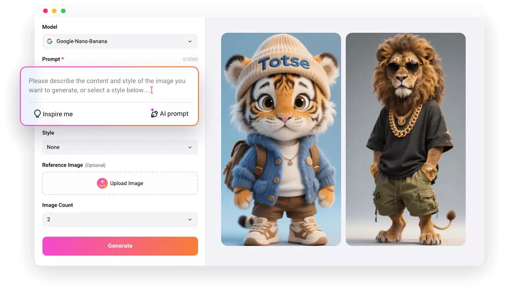
Task: Open the Model dropdown showing Google-Nano-Banana
Action: tap(120, 41)
